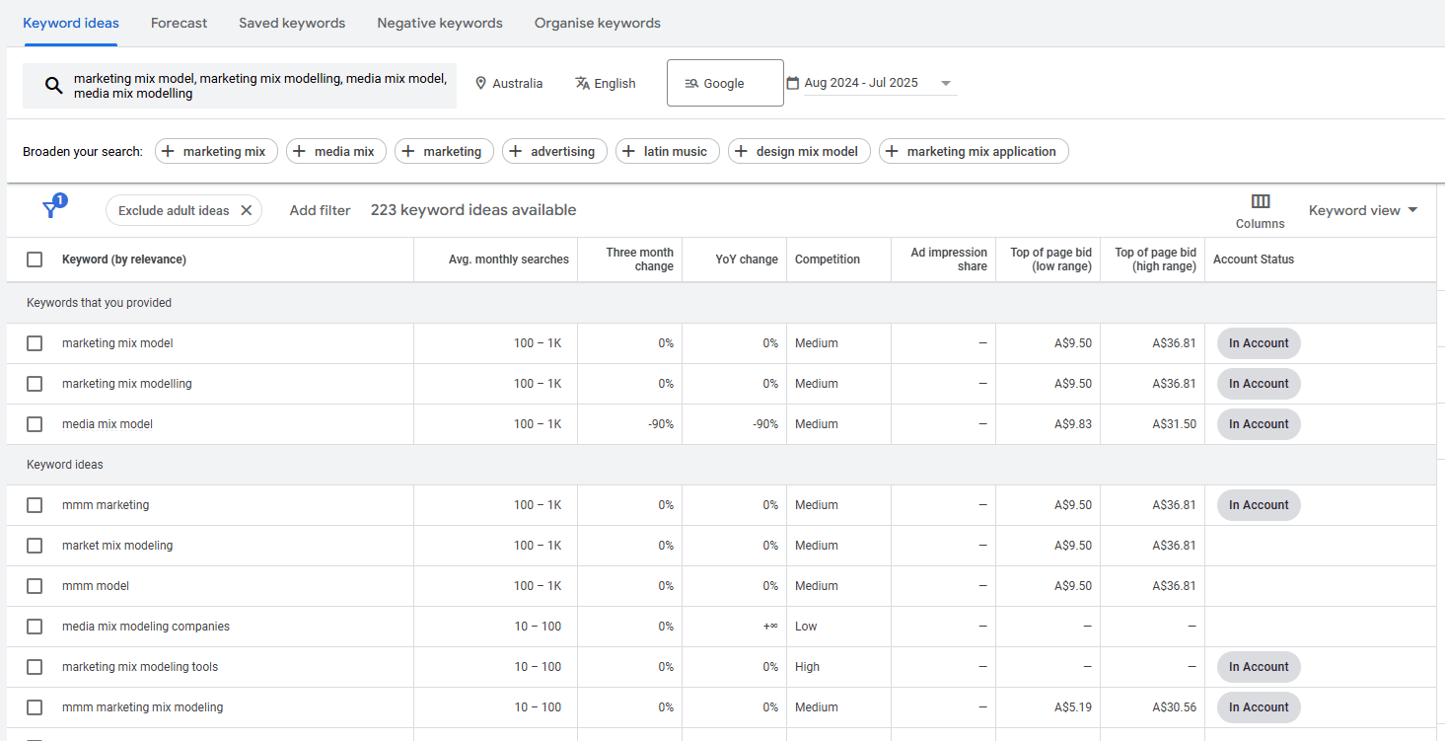Open the Organise keywords tab
Image resolution: width=1445 pixels, height=741 pixels.
point(598,23)
